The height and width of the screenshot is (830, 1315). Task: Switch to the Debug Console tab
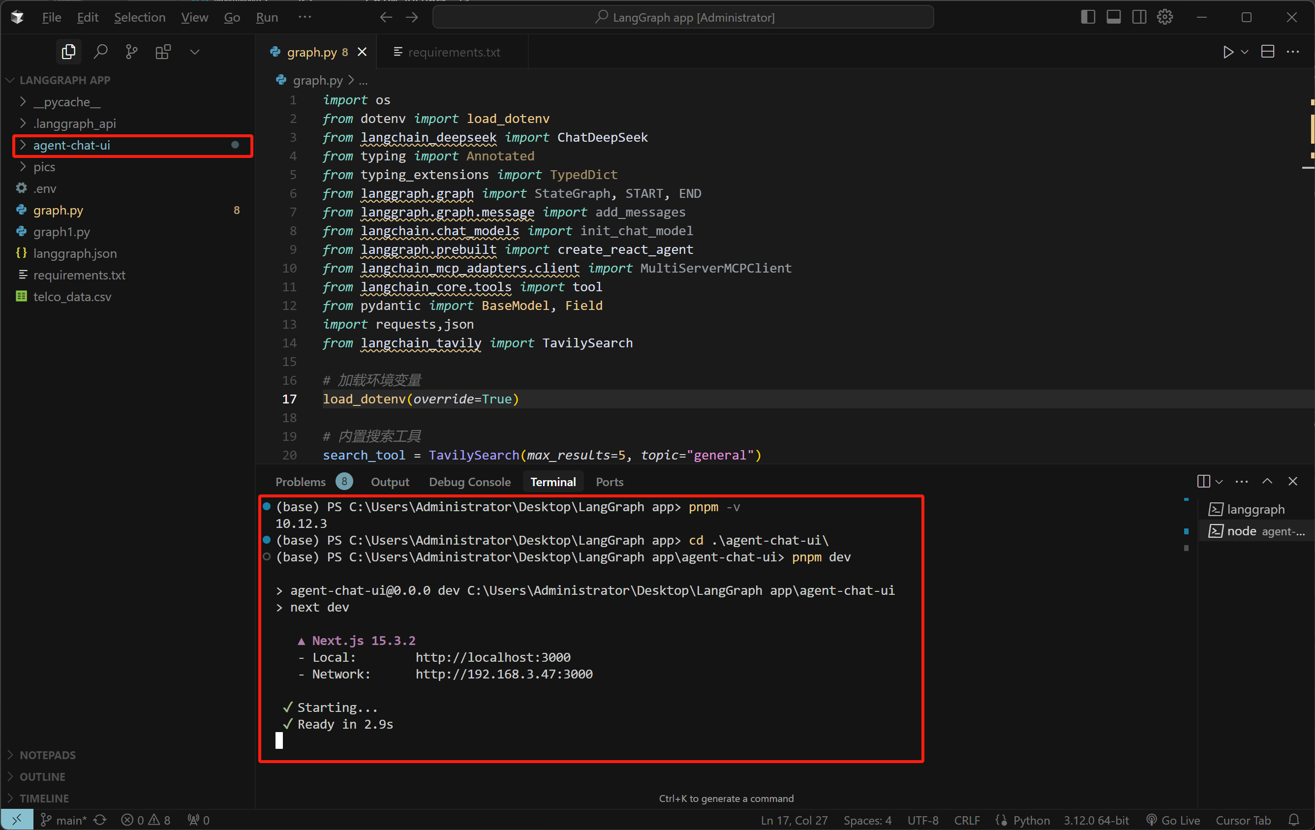click(x=470, y=482)
